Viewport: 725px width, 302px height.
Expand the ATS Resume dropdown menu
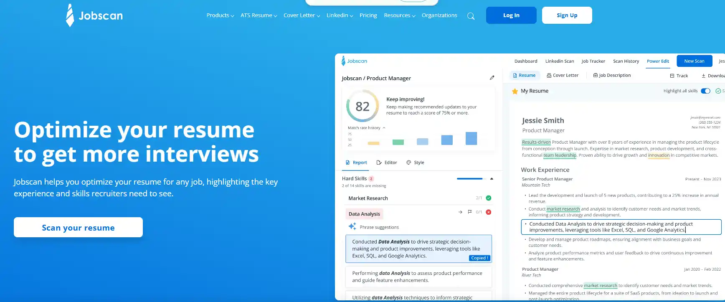click(259, 15)
